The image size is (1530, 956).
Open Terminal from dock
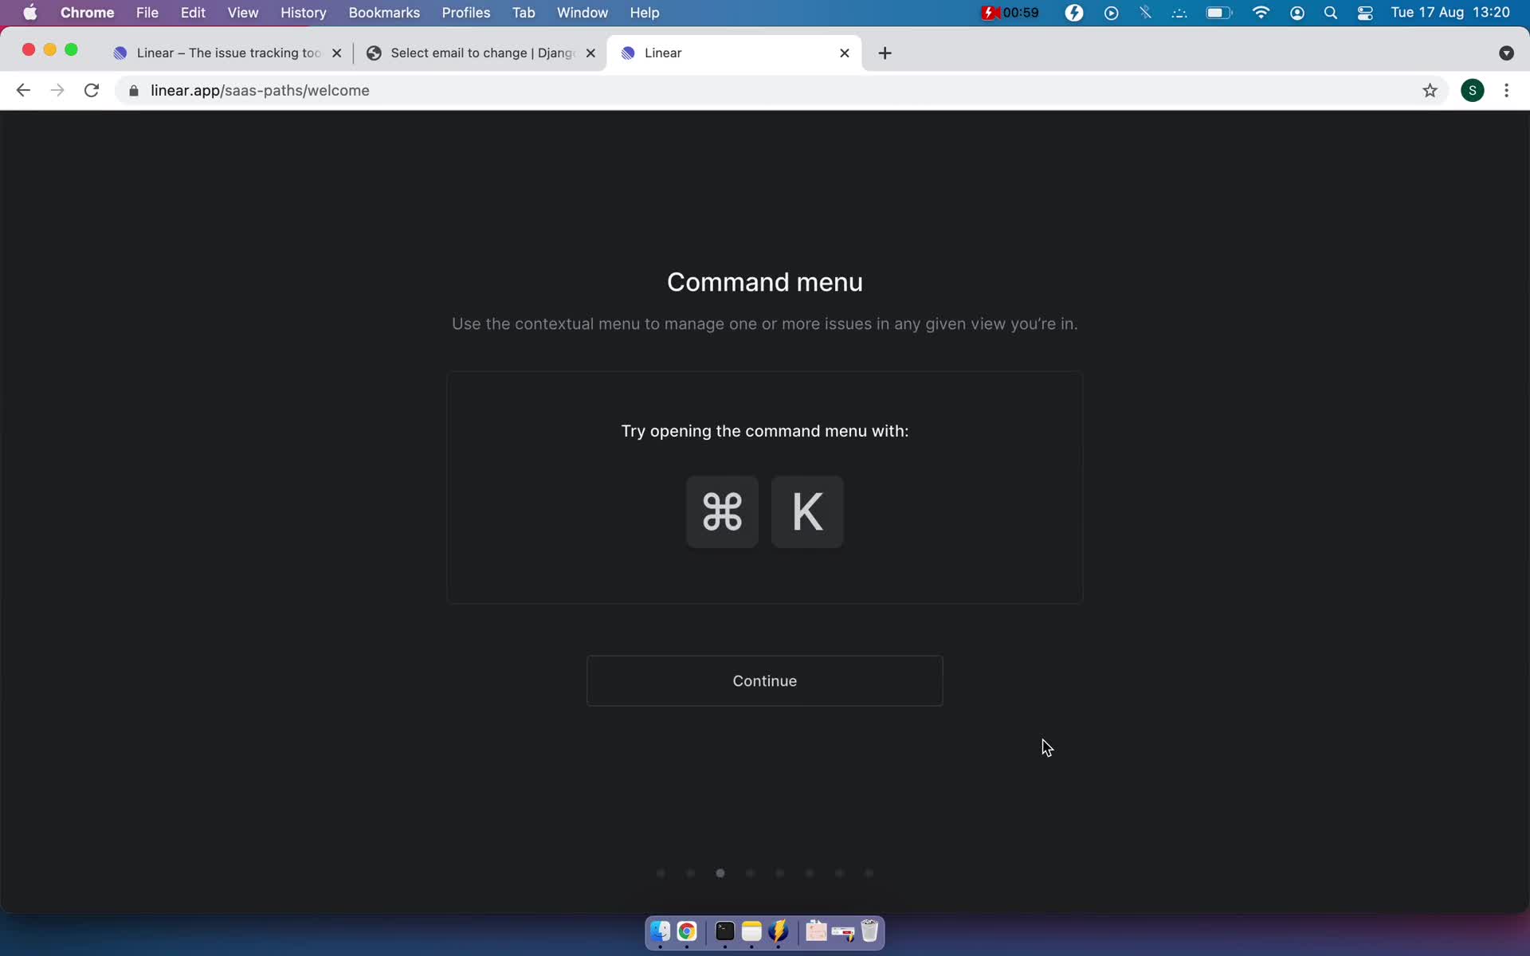[724, 932]
